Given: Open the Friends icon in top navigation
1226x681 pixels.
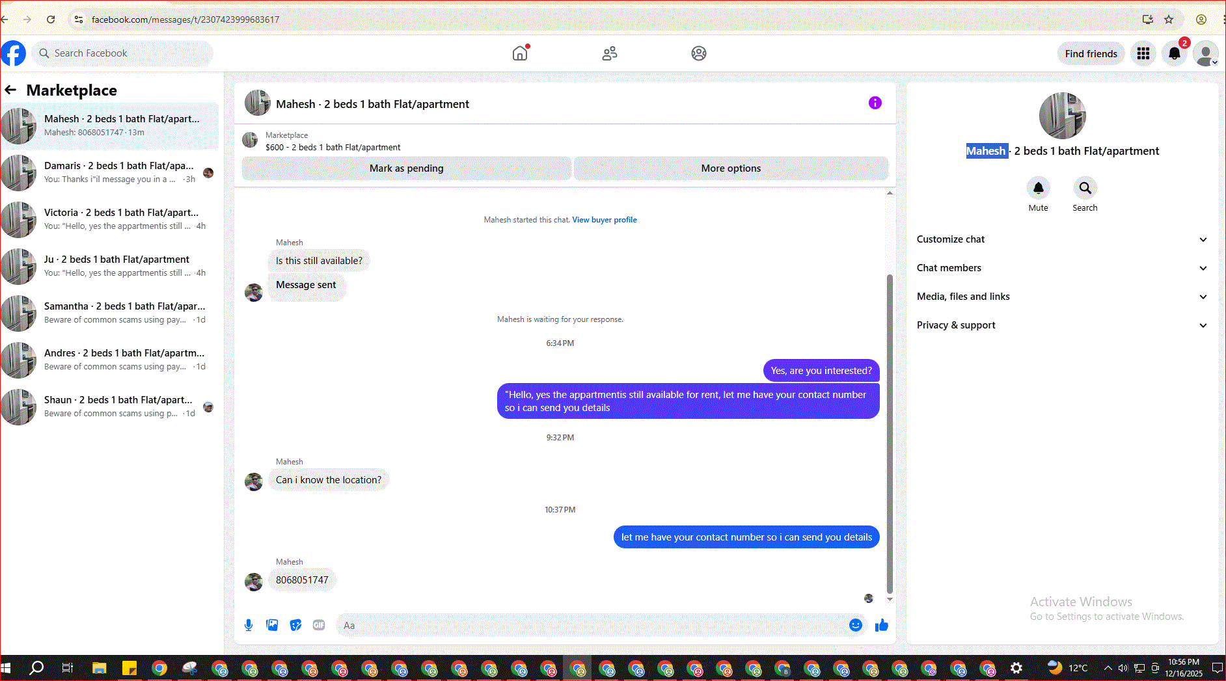Looking at the screenshot, I should [610, 53].
